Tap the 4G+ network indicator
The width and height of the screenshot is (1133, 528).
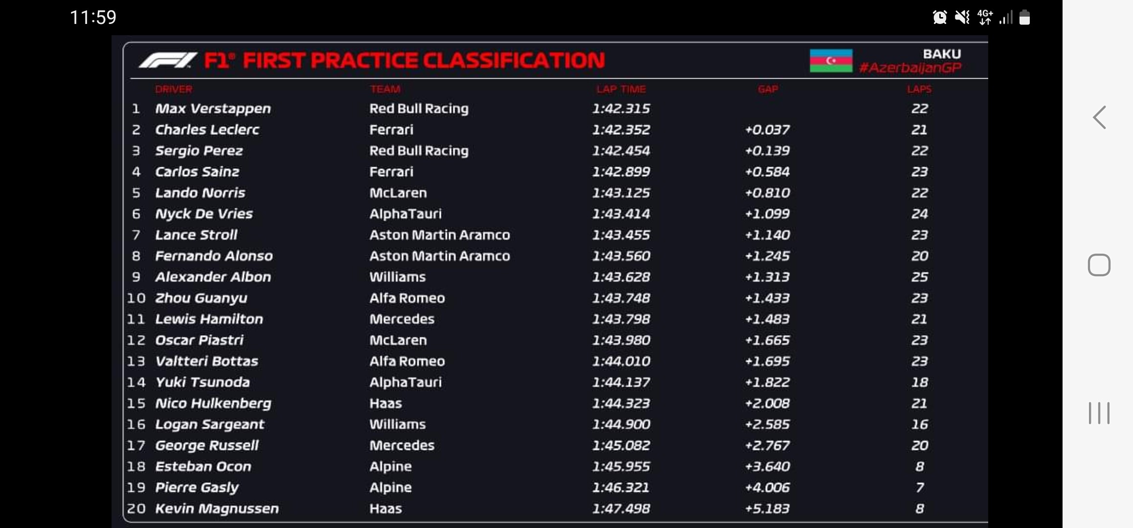tap(985, 18)
